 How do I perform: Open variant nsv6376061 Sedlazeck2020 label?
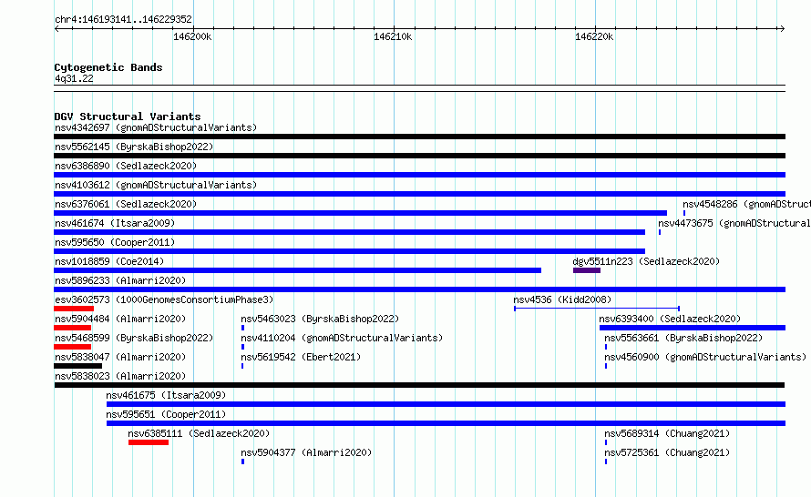126,204
